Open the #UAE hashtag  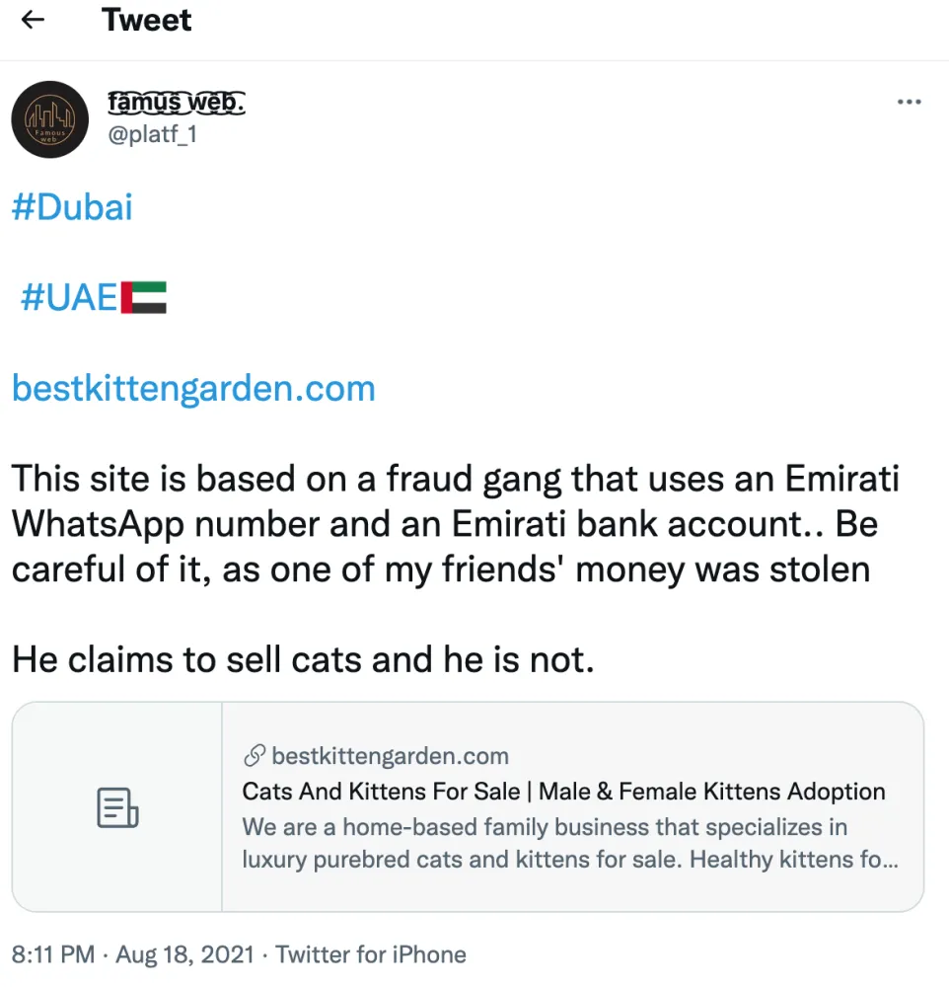tap(69, 297)
